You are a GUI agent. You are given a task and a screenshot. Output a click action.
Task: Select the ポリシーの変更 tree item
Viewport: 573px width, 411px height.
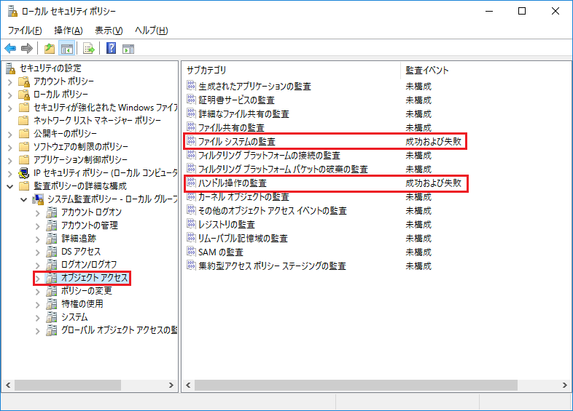(x=87, y=291)
